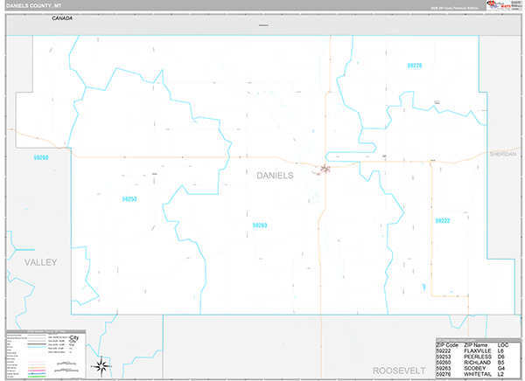Viewport: 525px width, 381px height.
Task: Select the 59253 ZIP label on the map
Action: pyautogui.click(x=129, y=199)
